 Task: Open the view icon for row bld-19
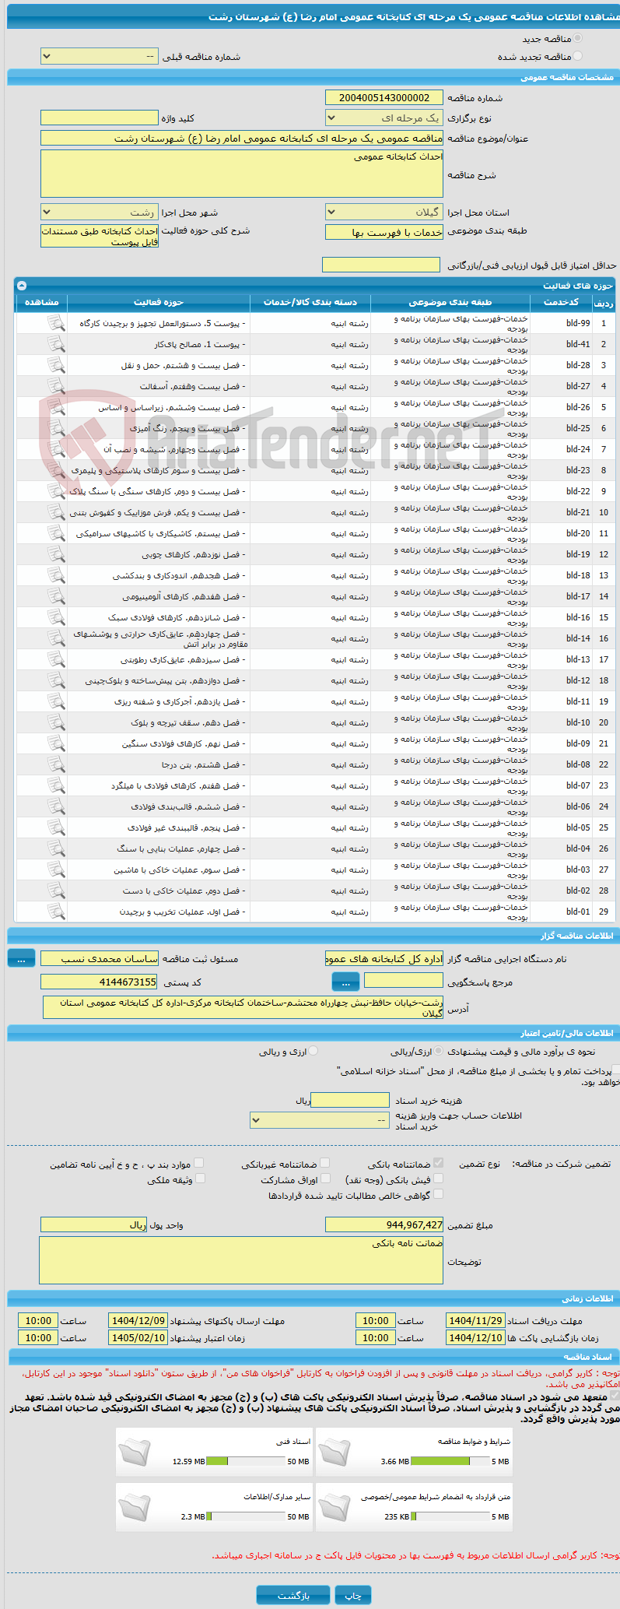(x=56, y=554)
